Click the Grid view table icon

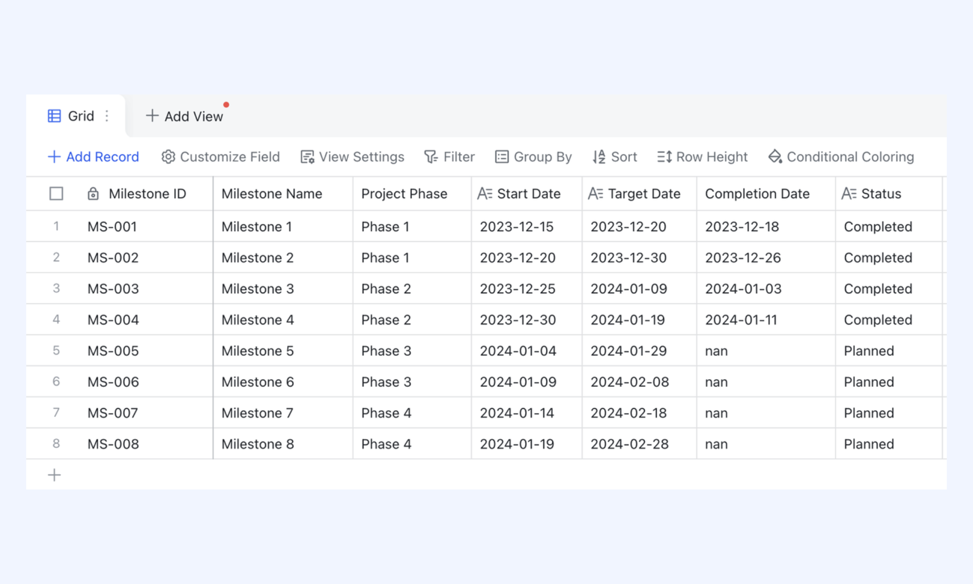[54, 116]
